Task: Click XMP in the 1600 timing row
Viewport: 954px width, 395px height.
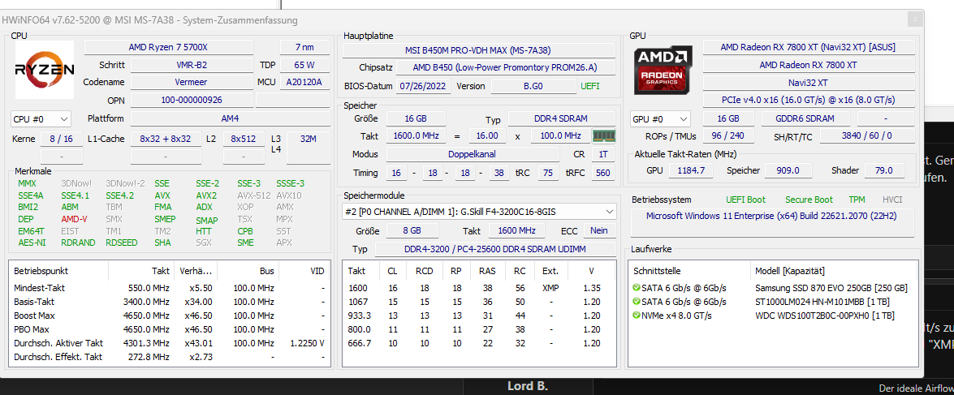Action: click(x=550, y=288)
